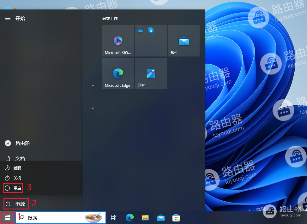Image resolution: width=307 pixels, height=224 pixels.
Task: Choose Sleep (睡眠) from power menu
Action: click(x=40, y=168)
